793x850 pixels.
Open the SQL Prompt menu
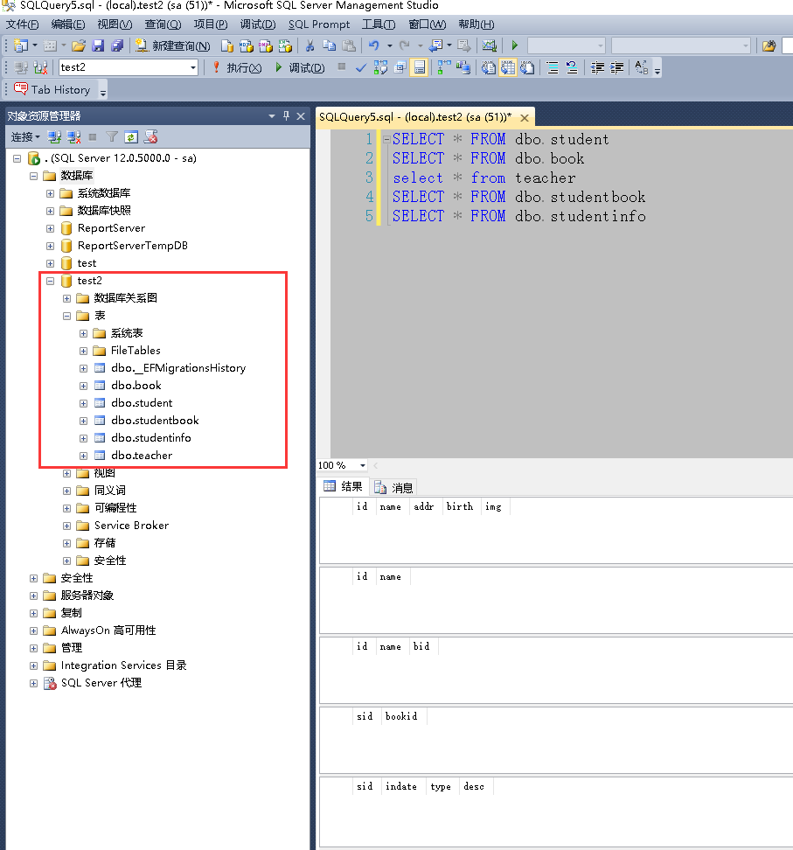click(x=319, y=24)
